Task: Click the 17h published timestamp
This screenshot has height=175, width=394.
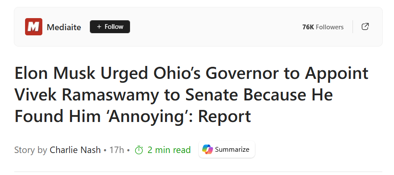Action: [117, 150]
